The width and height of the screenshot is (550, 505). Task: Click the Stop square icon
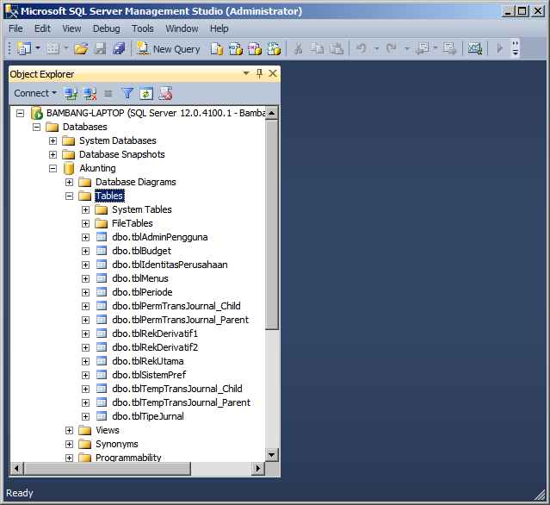108,94
